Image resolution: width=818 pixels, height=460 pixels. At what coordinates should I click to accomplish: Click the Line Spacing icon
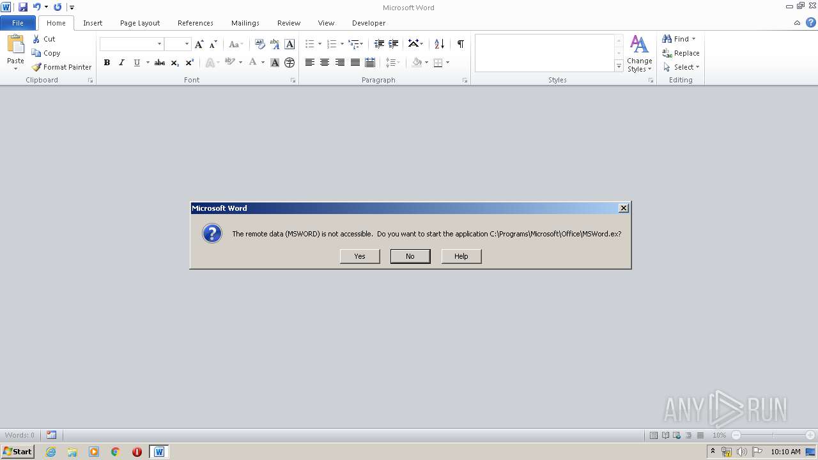pos(391,63)
